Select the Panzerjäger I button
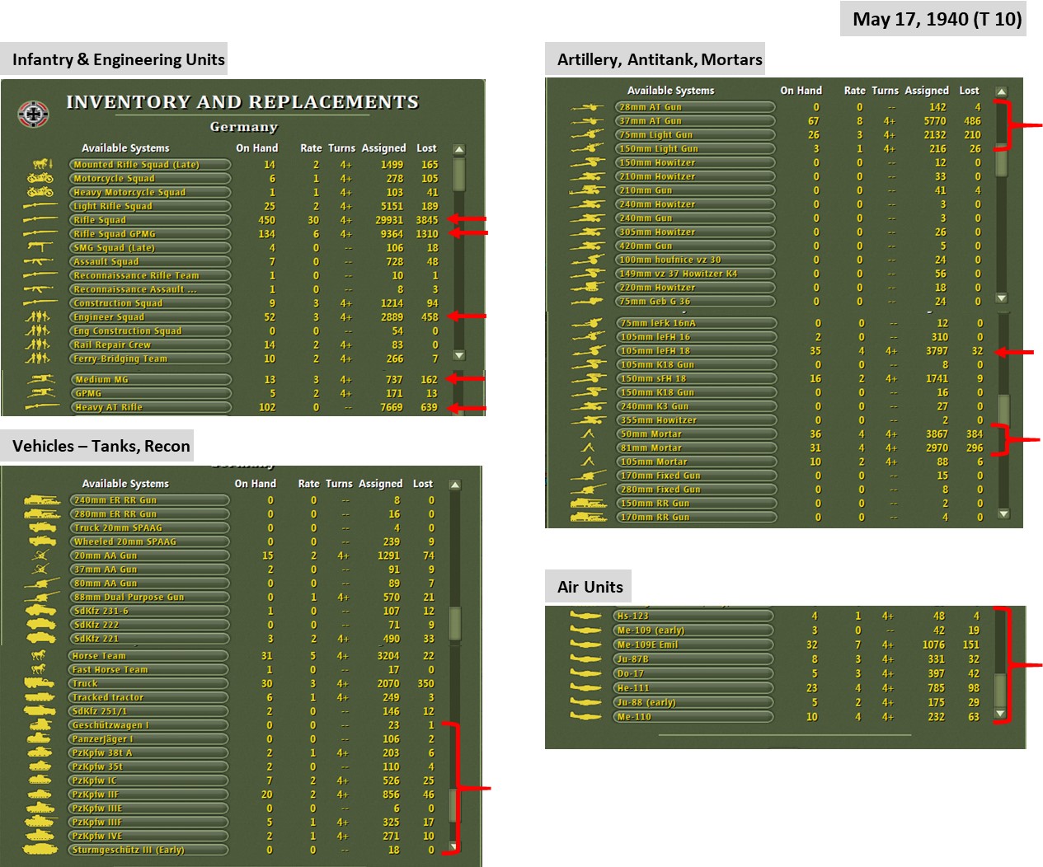 click(x=149, y=738)
